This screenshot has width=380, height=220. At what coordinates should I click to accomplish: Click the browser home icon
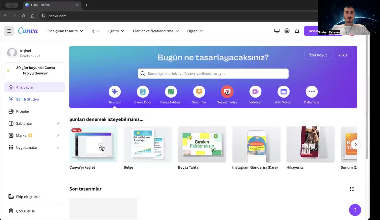pyautogui.click(x=33, y=16)
